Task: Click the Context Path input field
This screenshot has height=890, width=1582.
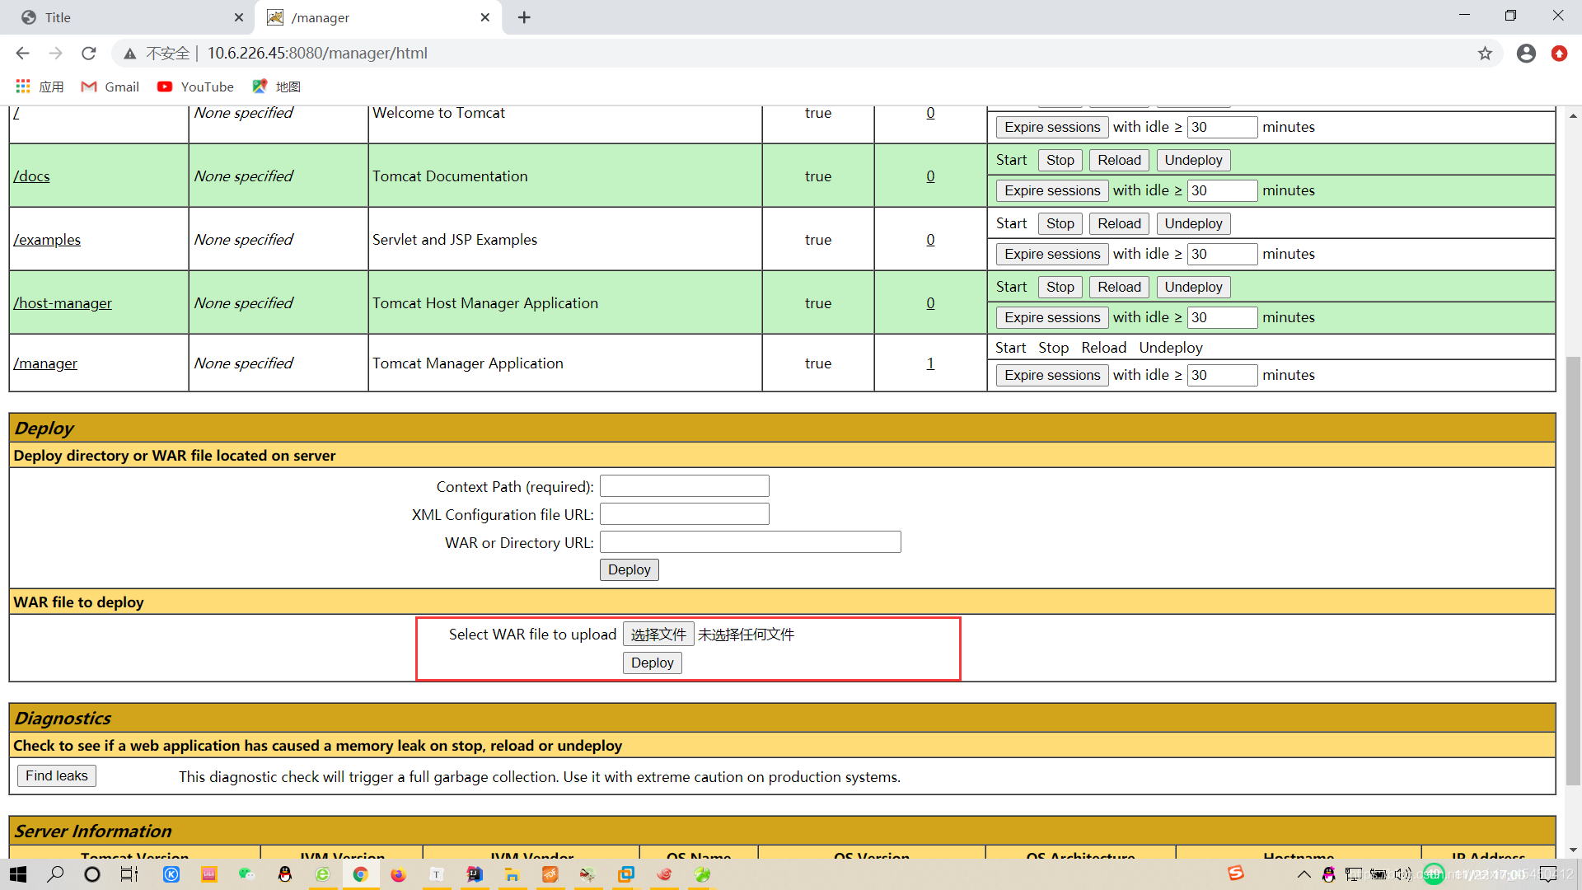Action: coord(684,486)
